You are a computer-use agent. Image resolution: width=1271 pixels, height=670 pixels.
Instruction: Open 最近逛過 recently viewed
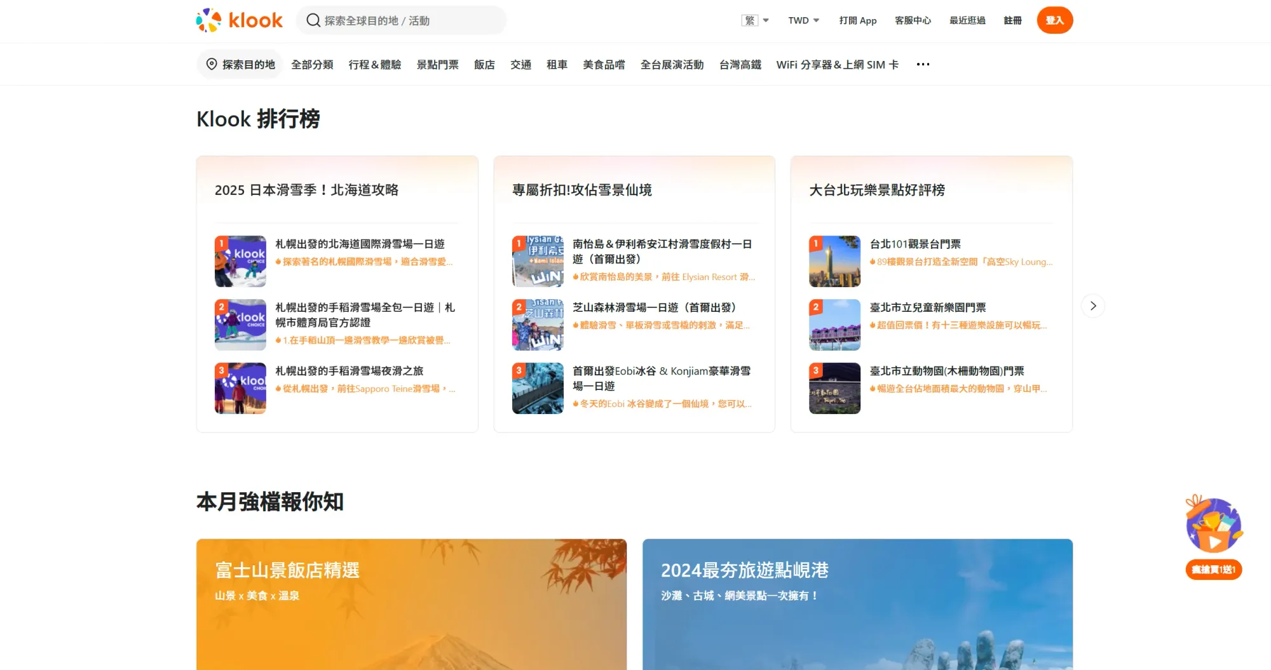click(967, 20)
